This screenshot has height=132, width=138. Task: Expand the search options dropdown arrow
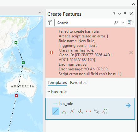tap(123, 23)
